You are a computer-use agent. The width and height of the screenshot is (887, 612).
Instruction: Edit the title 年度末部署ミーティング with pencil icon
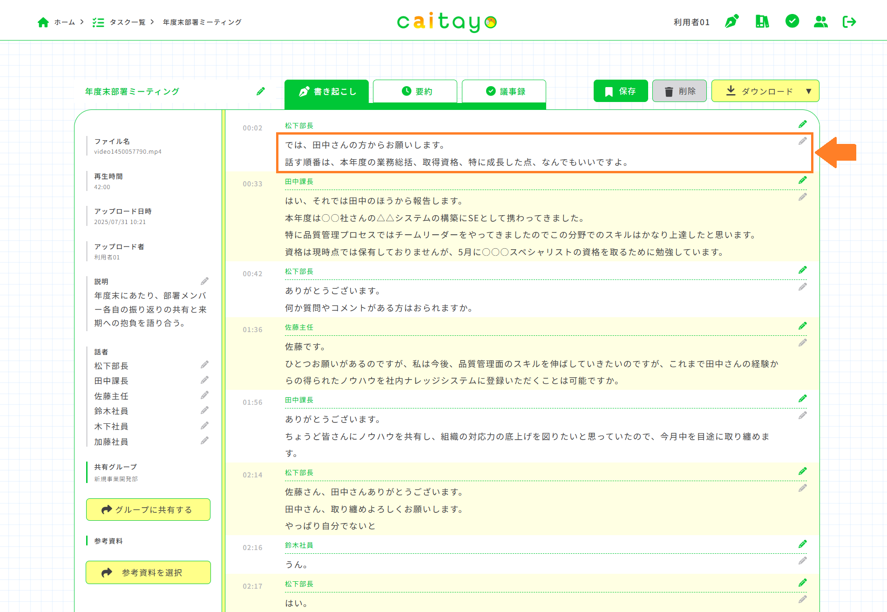[x=261, y=91]
